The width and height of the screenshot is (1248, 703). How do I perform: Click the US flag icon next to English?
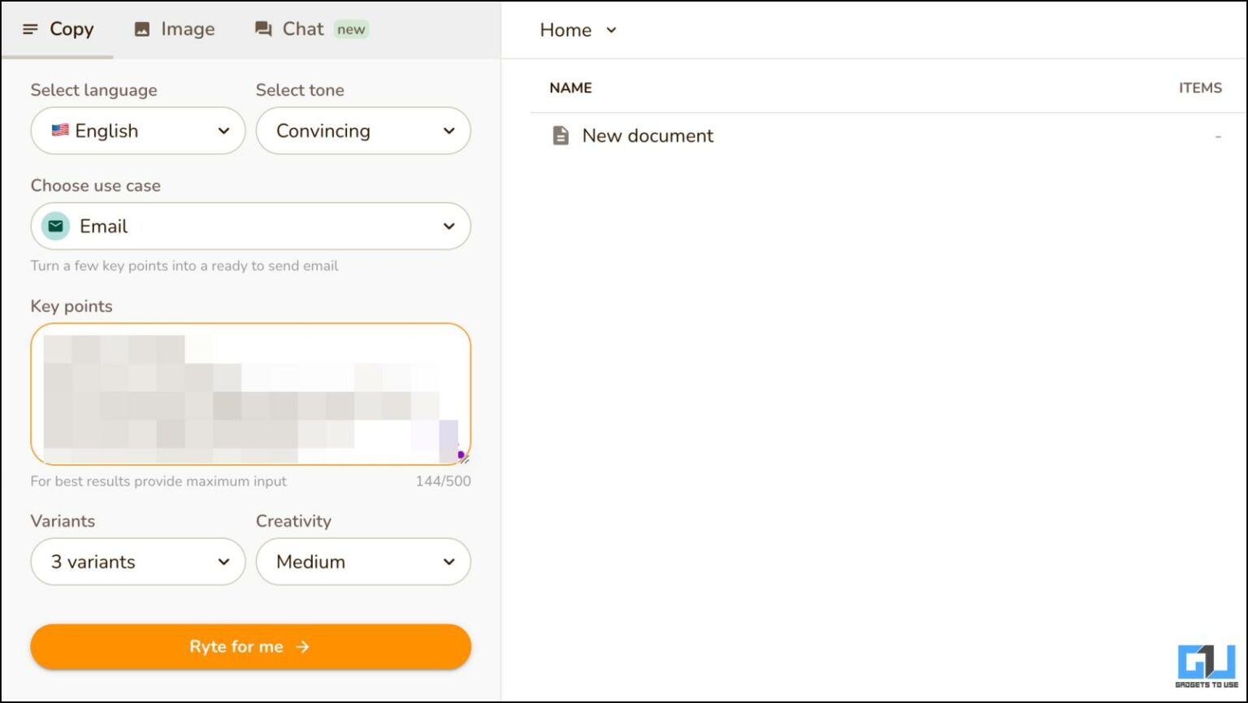[59, 130]
